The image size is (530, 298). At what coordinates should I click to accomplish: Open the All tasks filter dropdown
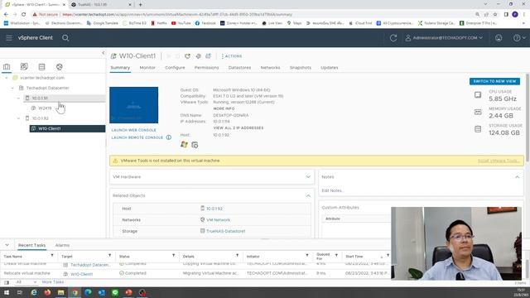click(26, 281)
